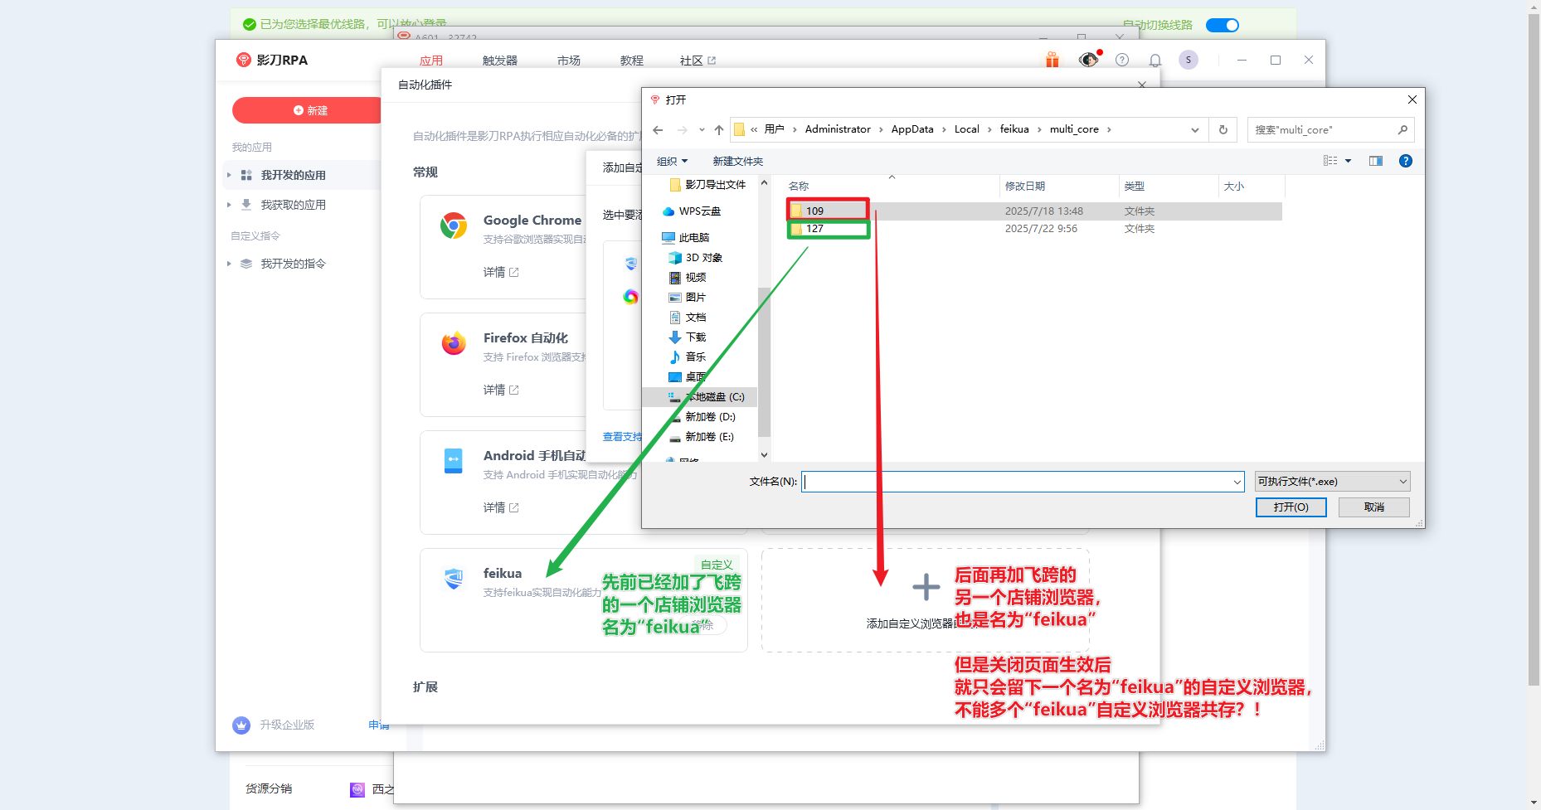1541x810 pixels.
Task: Expand 我开发的指令 tree arrow
Action: click(x=229, y=264)
